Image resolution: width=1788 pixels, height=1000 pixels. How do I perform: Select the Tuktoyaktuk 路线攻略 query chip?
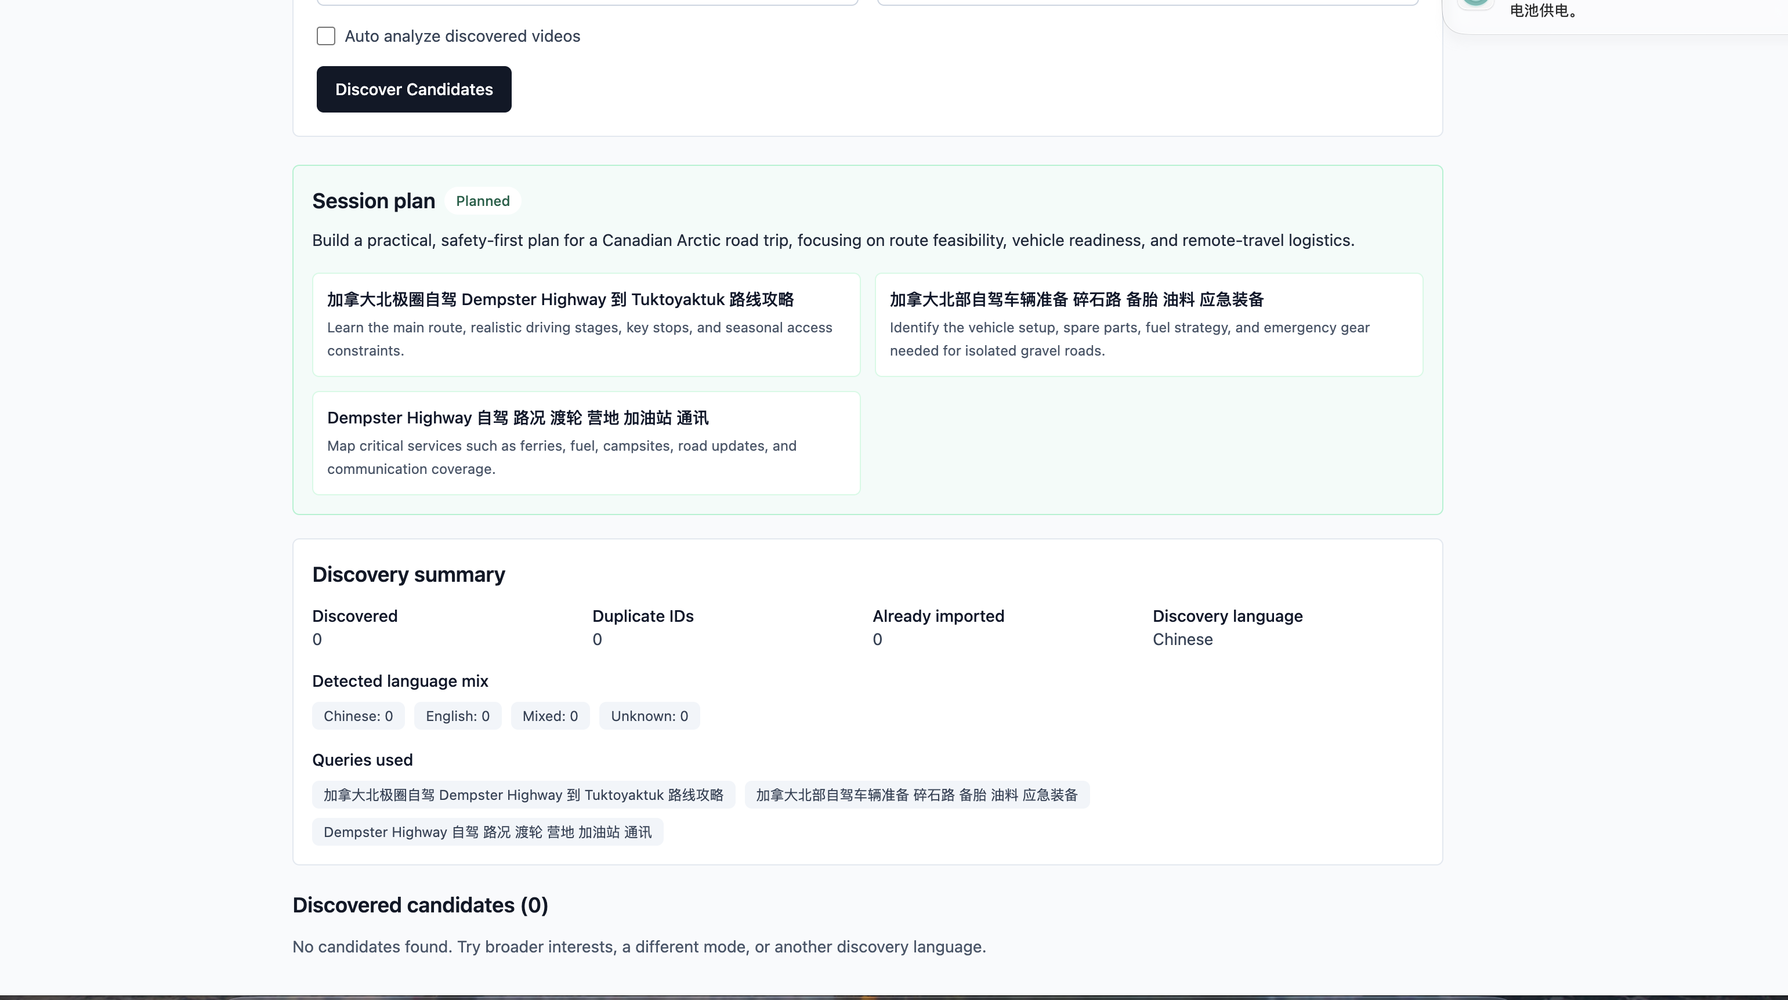coord(523,795)
